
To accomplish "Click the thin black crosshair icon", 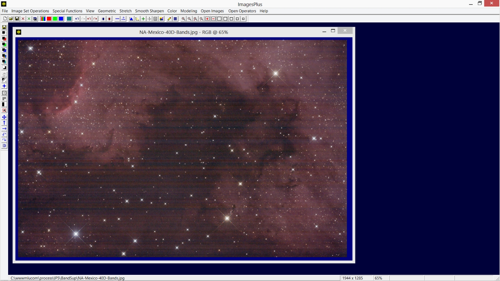I will tap(149, 19).
